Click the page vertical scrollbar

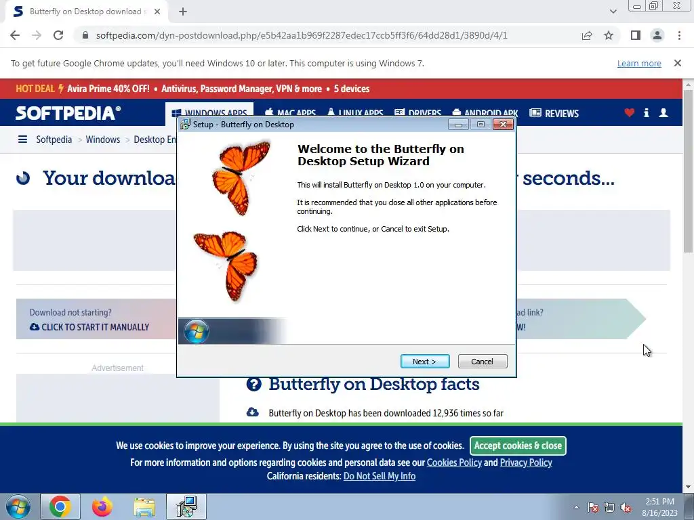click(x=689, y=171)
